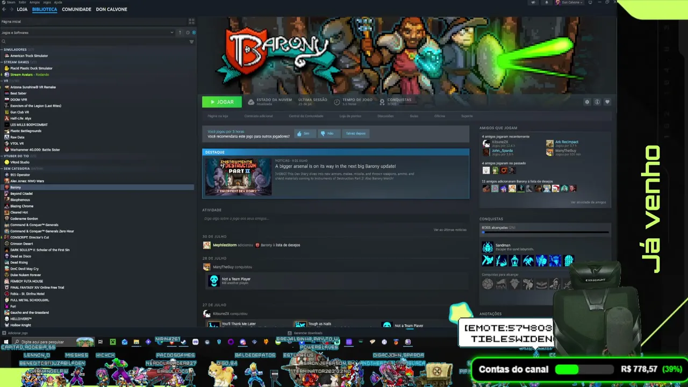Click the play time clock icon

coord(336,102)
